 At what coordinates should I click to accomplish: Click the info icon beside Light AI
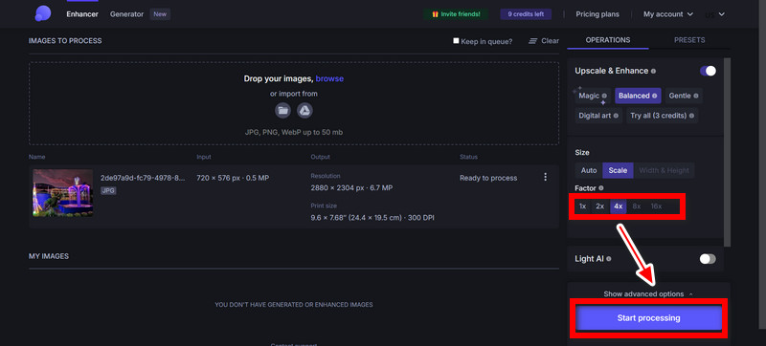[x=609, y=259]
